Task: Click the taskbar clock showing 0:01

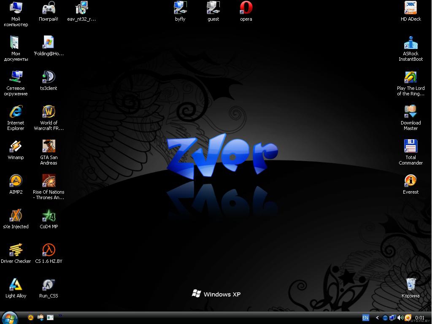Action: pos(420,318)
